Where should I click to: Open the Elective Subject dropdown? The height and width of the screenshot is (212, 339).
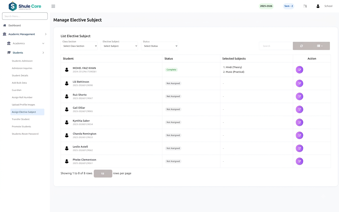pos(119,46)
